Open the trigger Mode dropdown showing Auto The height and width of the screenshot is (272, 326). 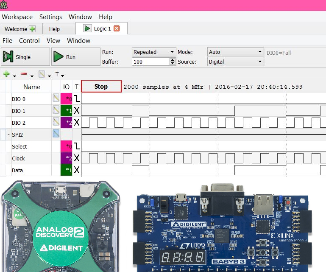235,52
